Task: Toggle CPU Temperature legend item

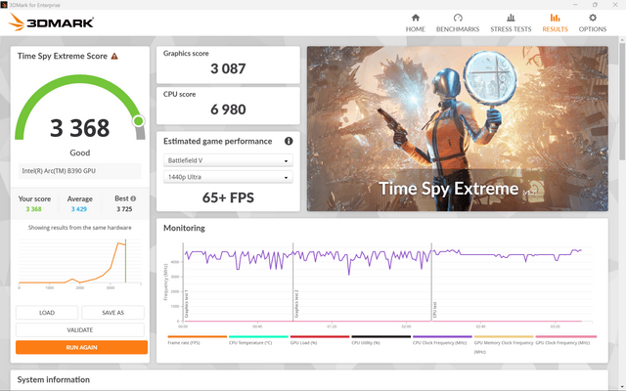Action: point(258,340)
